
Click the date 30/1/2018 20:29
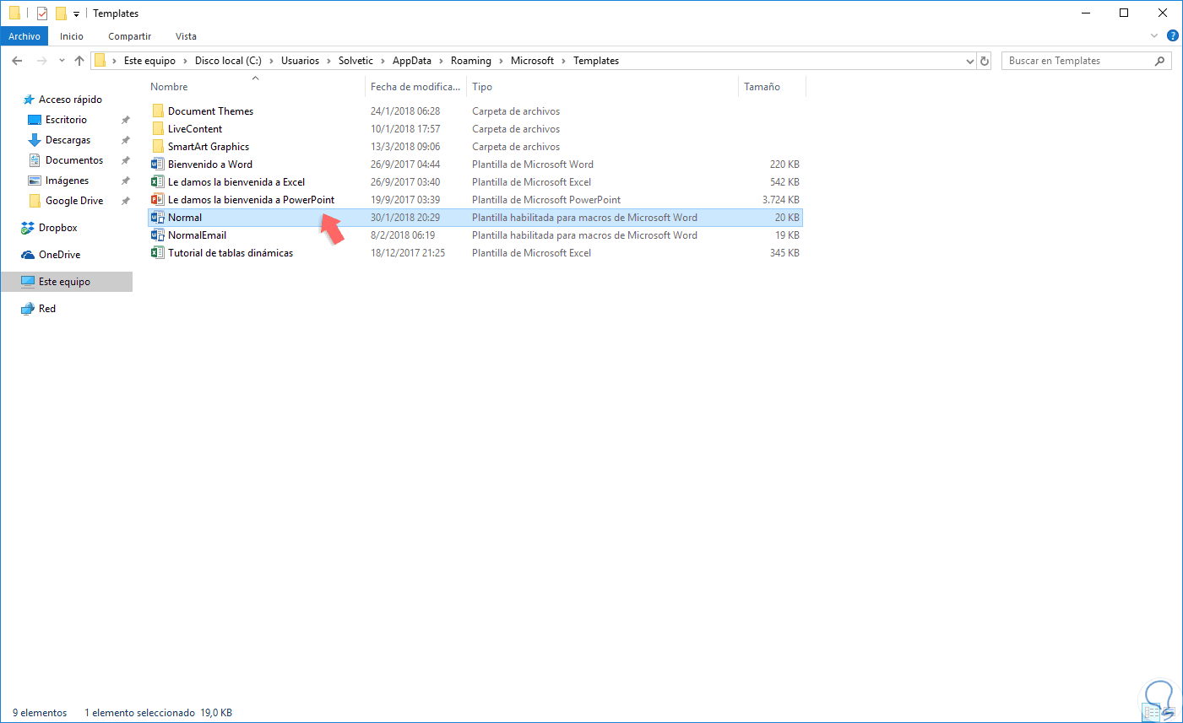[x=405, y=218]
